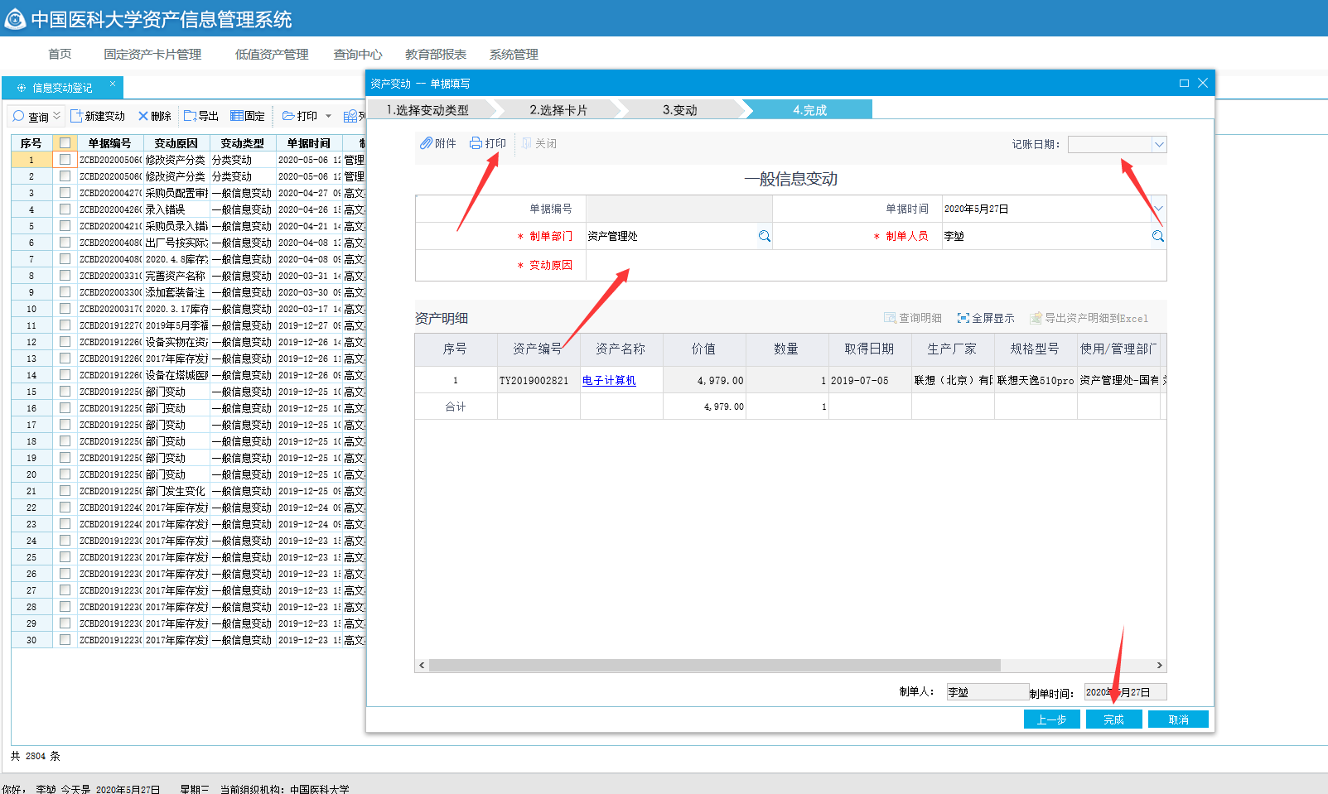Expand the 单据时间 date dropdown arrow
The height and width of the screenshot is (794, 1328).
[1158, 209]
